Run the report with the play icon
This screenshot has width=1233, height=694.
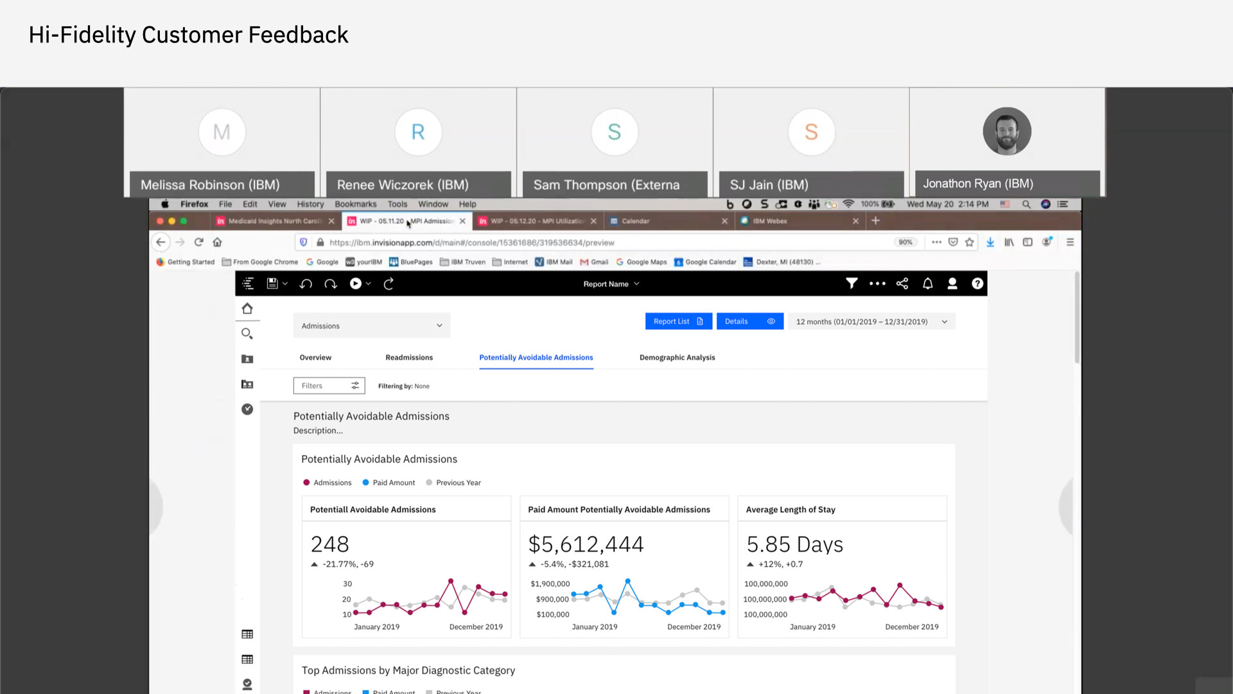[355, 283]
